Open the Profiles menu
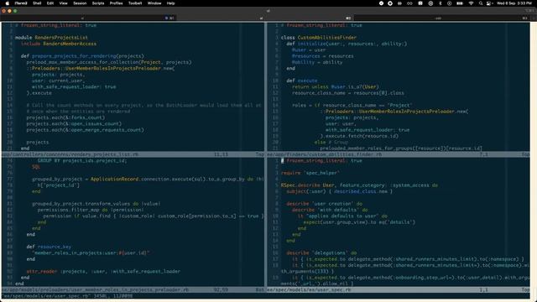Image resolution: width=537 pixels, height=302 pixels. point(116,3)
